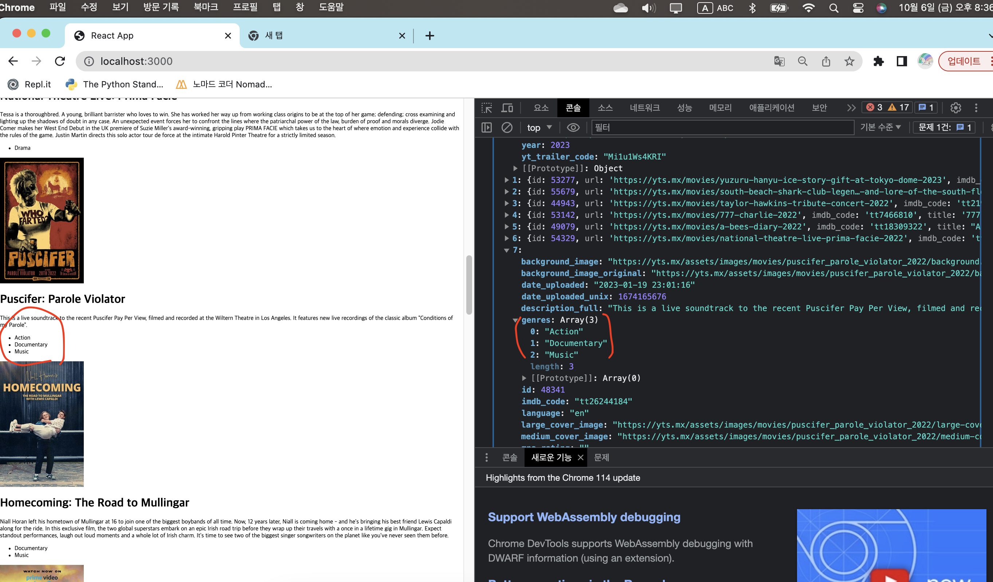Image resolution: width=993 pixels, height=582 pixels.
Task: Open the 북마크 menu in menu bar
Action: (x=206, y=7)
